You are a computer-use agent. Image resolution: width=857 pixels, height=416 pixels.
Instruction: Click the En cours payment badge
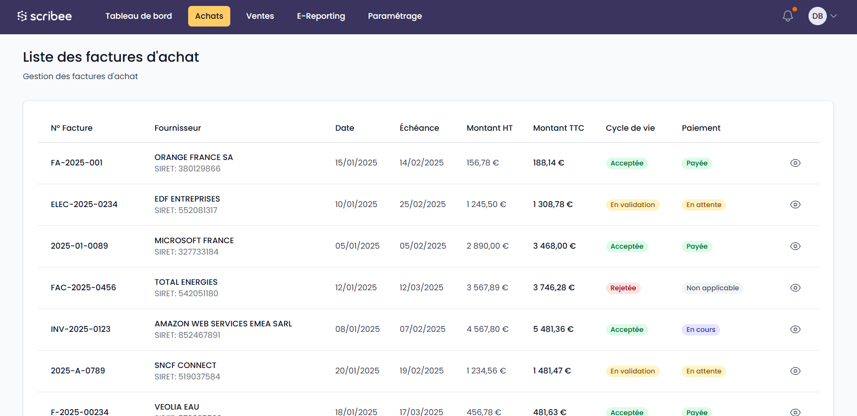(x=701, y=330)
